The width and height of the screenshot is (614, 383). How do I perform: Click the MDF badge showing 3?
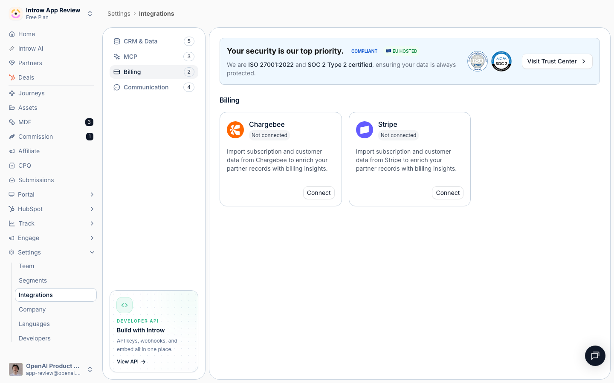89,122
